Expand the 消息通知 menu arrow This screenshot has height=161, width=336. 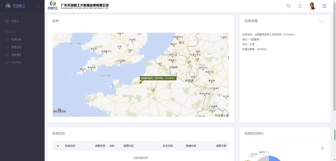(39, 55)
